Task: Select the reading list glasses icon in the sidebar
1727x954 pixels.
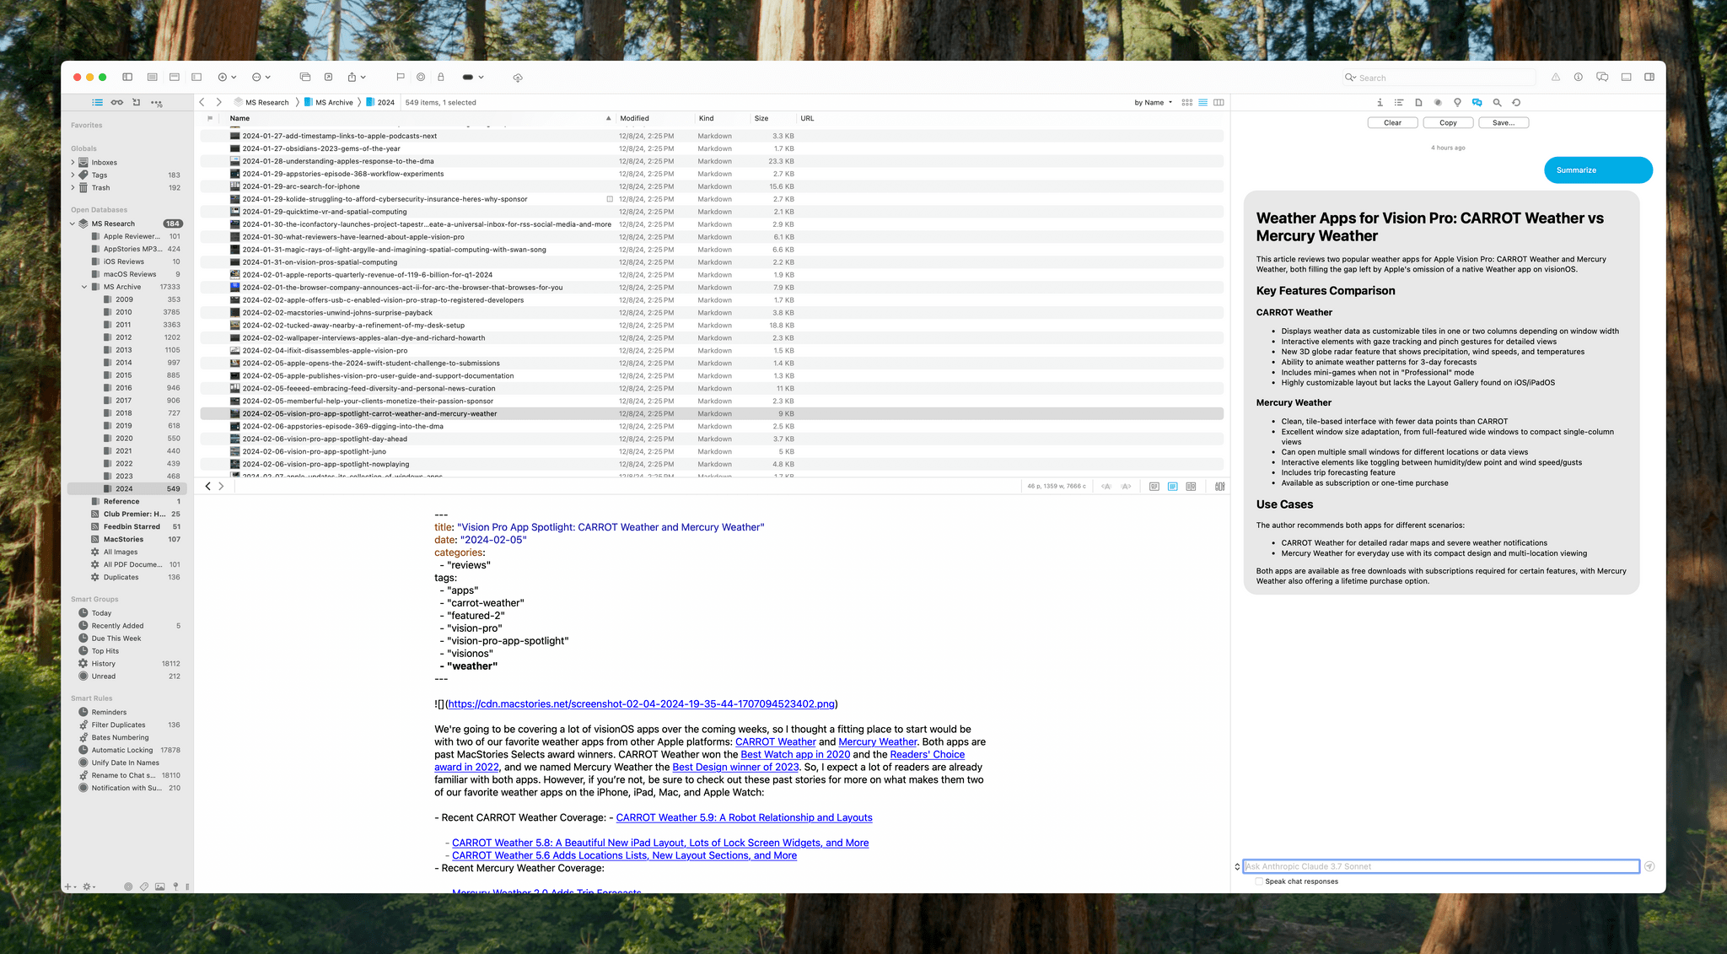Action: pyautogui.click(x=117, y=102)
